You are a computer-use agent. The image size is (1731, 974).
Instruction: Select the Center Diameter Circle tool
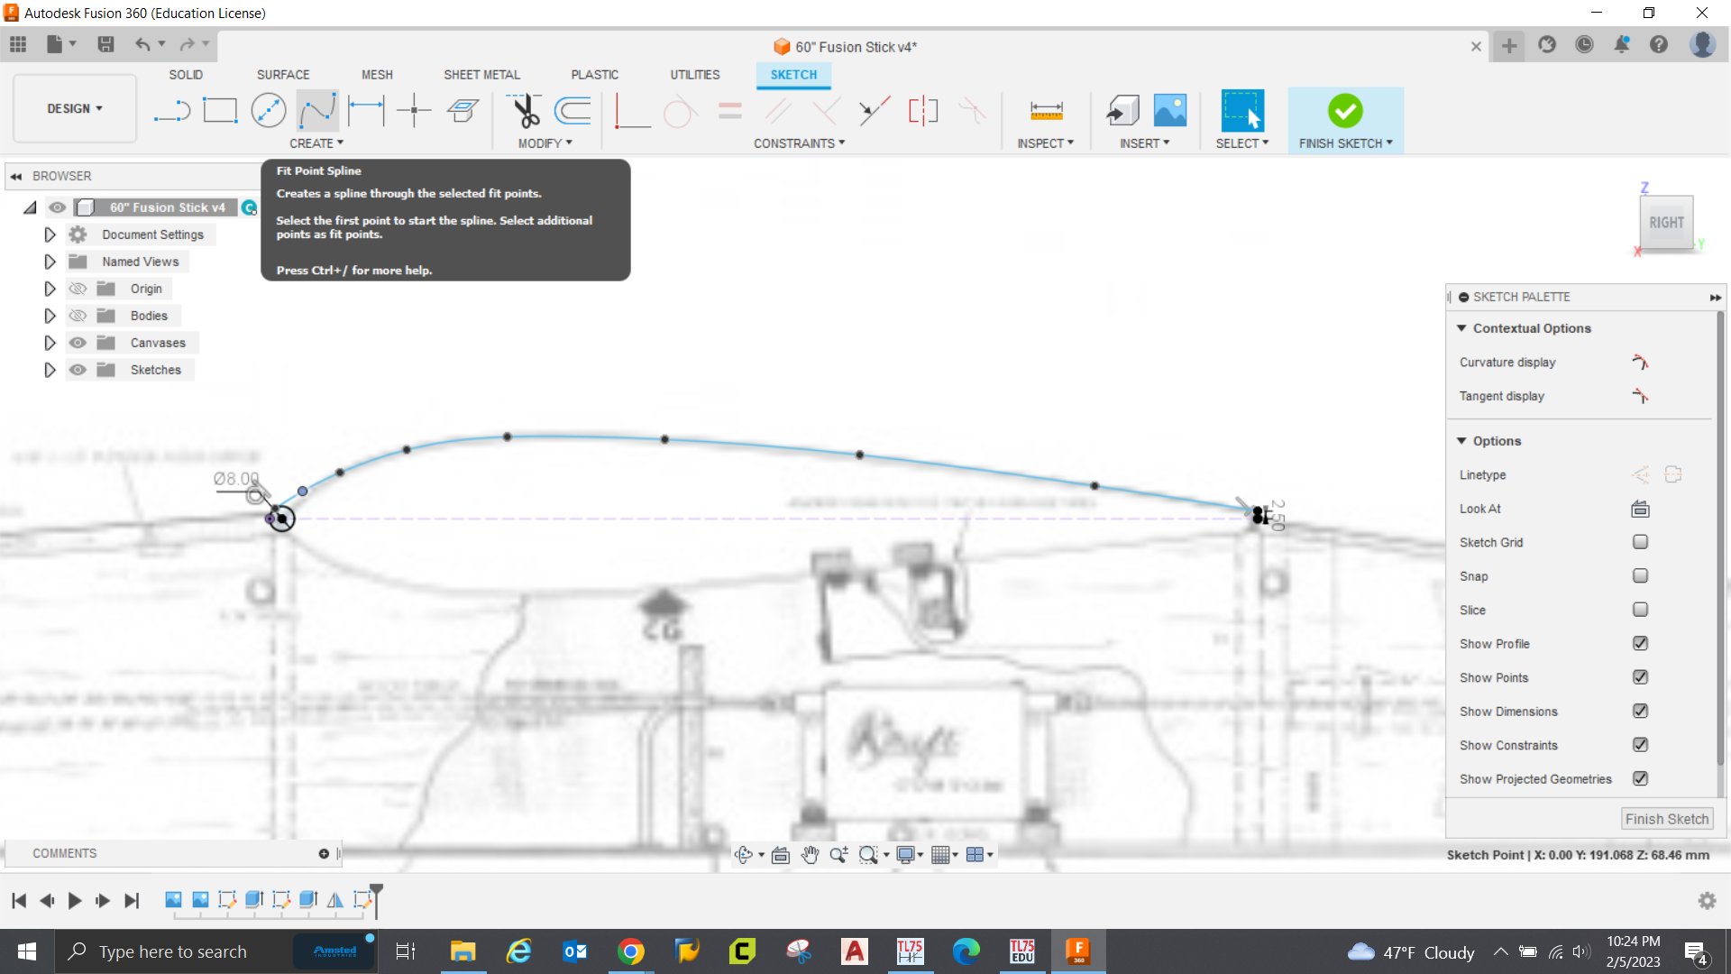(x=269, y=111)
